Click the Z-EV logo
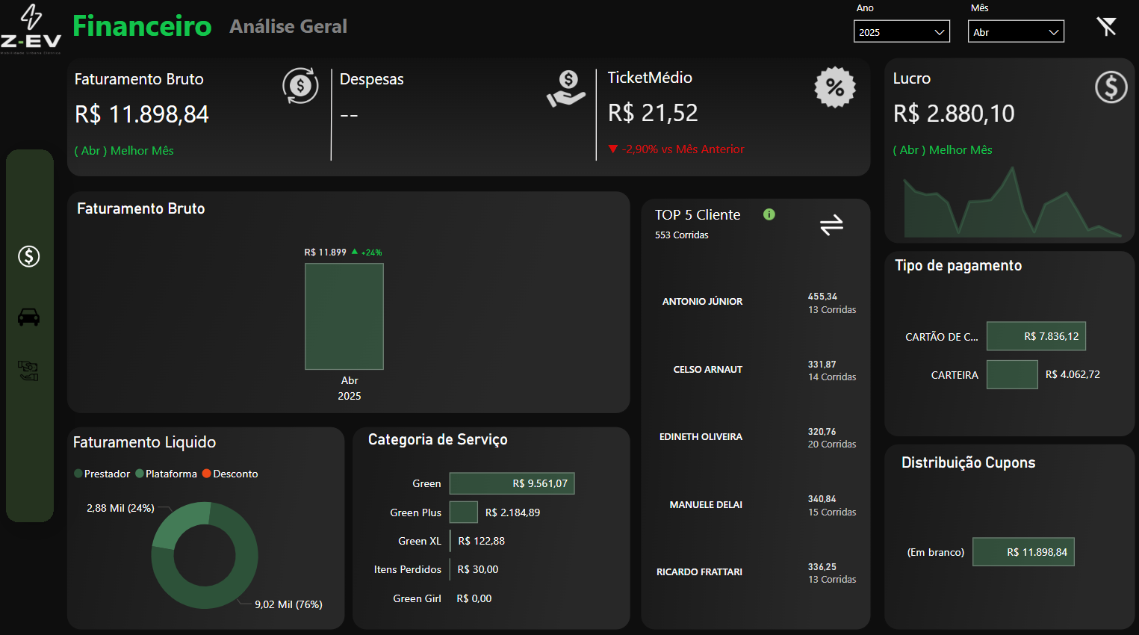This screenshot has height=635, width=1139. pyautogui.click(x=31, y=29)
